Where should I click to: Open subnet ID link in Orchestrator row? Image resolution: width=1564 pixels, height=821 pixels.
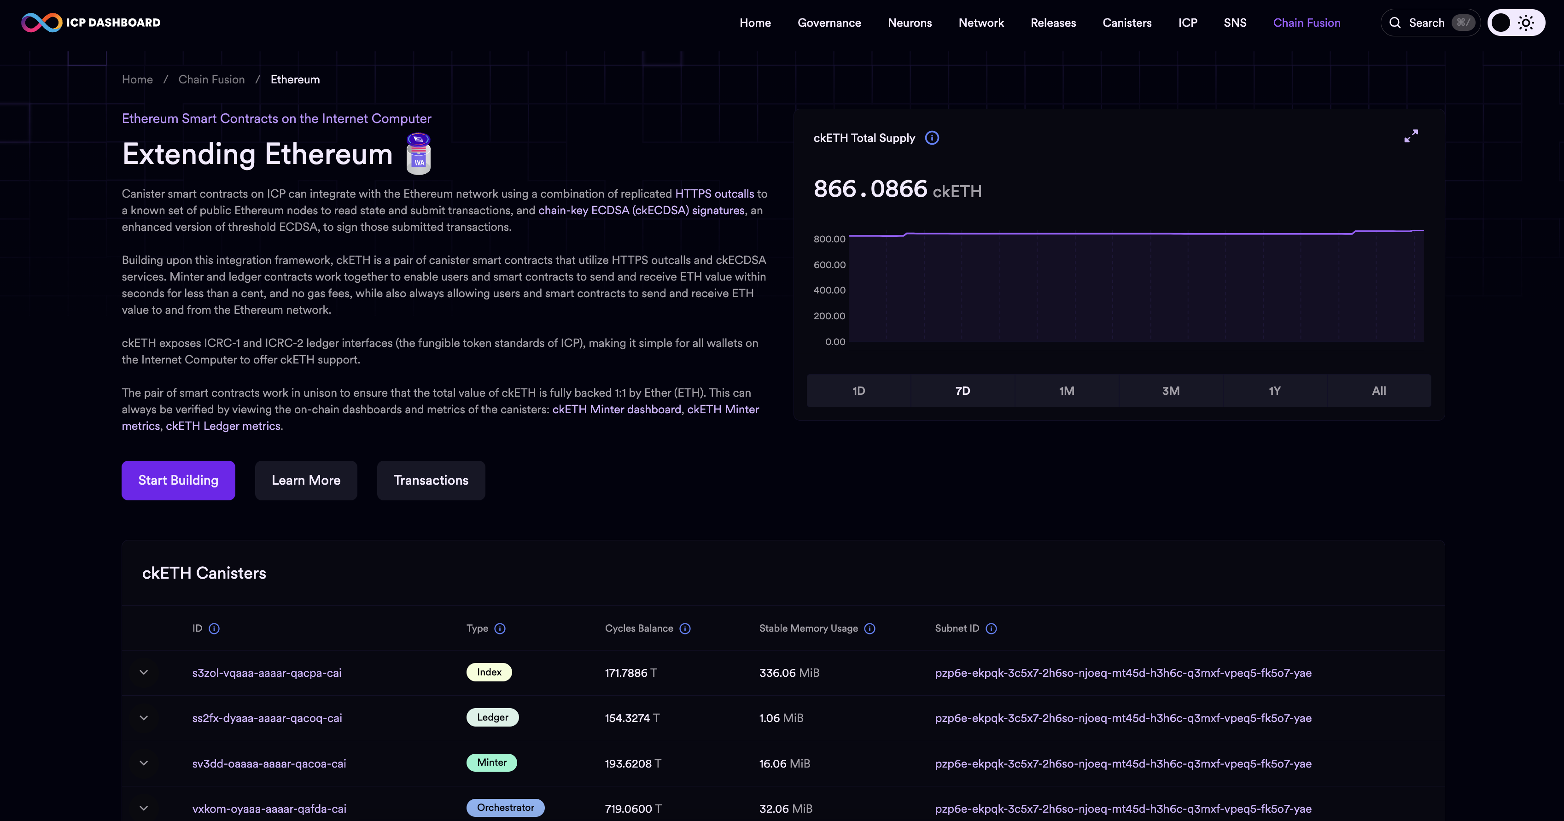(x=1123, y=809)
